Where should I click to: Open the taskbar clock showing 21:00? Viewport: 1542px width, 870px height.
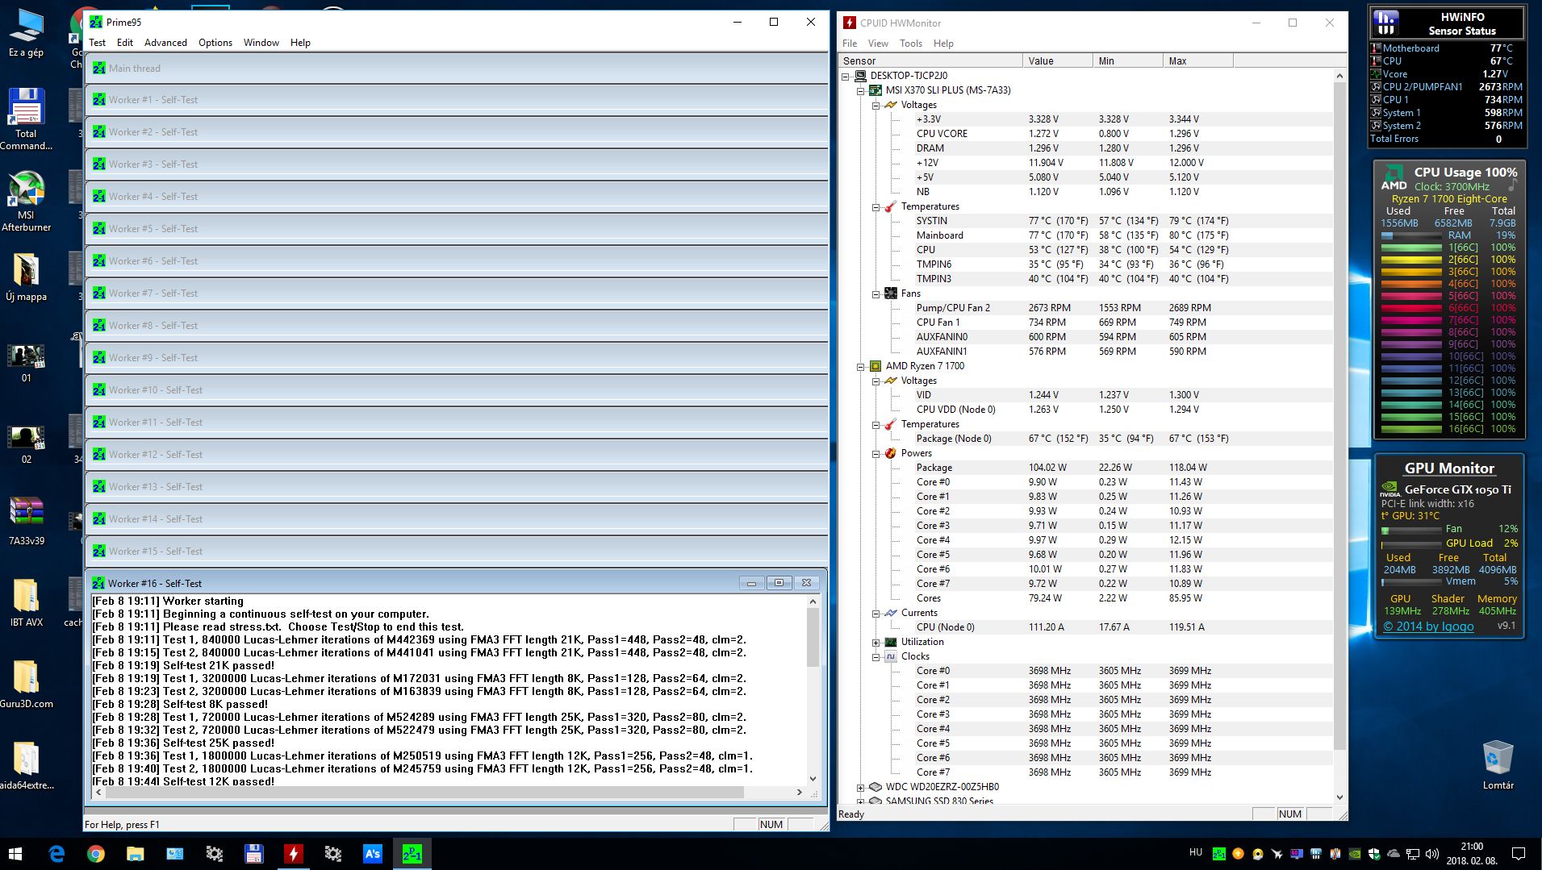[x=1472, y=854]
